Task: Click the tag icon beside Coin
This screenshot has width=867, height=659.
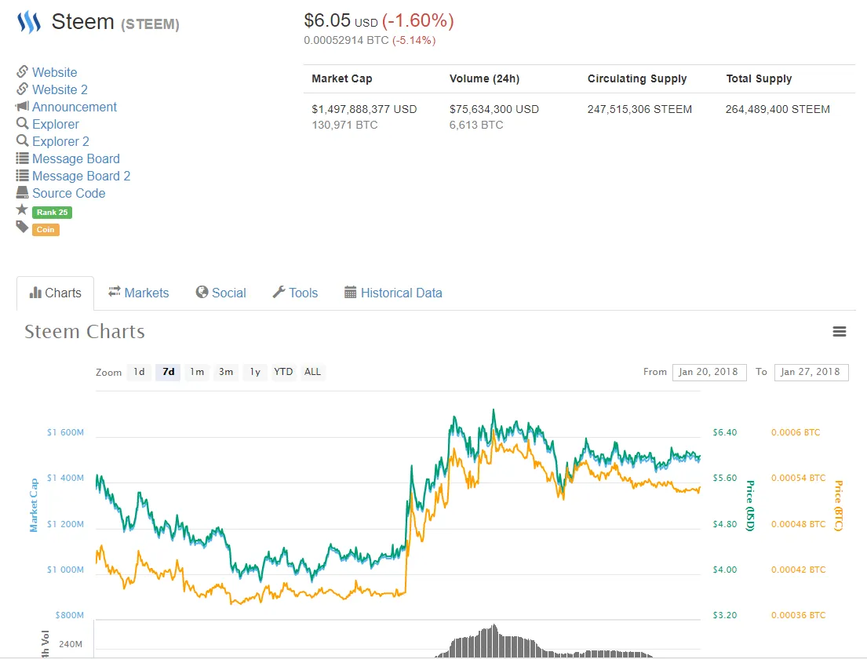Action: (22, 227)
